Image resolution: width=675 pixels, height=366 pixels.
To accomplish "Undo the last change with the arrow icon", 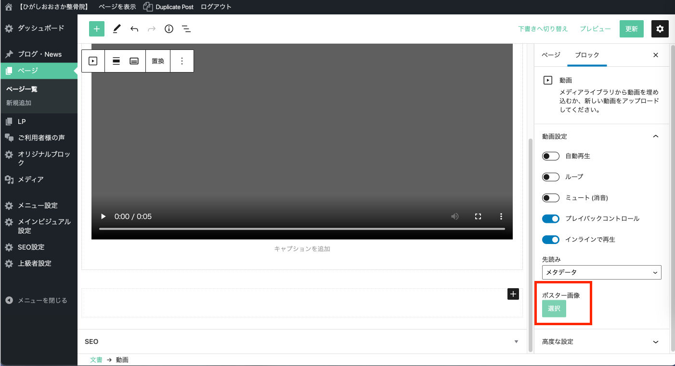I will pyautogui.click(x=134, y=29).
